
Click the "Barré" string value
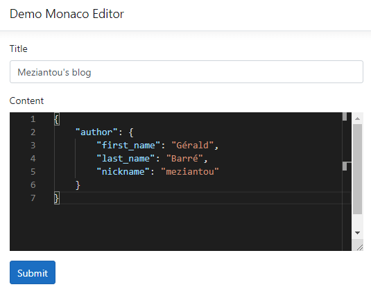pyautogui.click(x=184, y=158)
